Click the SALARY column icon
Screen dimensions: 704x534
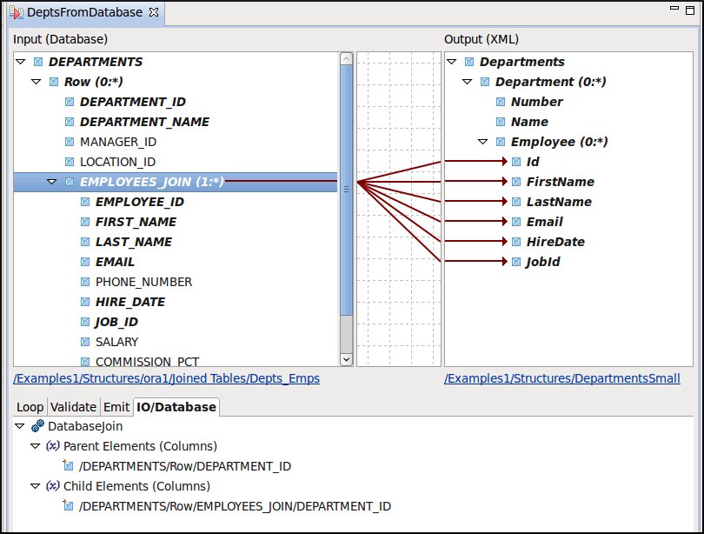coord(85,342)
